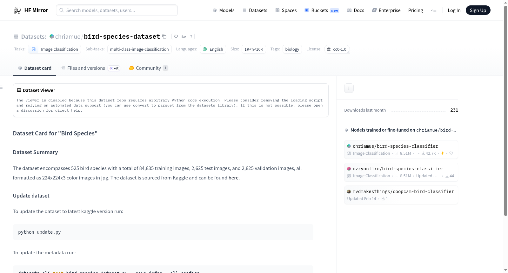Open the Community tab
The height and width of the screenshot is (273, 508).
[149, 68]
